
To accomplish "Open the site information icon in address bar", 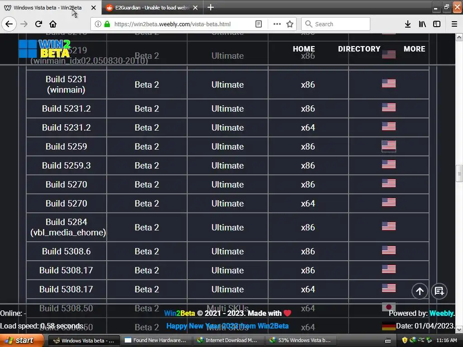I will click(98, 24).
